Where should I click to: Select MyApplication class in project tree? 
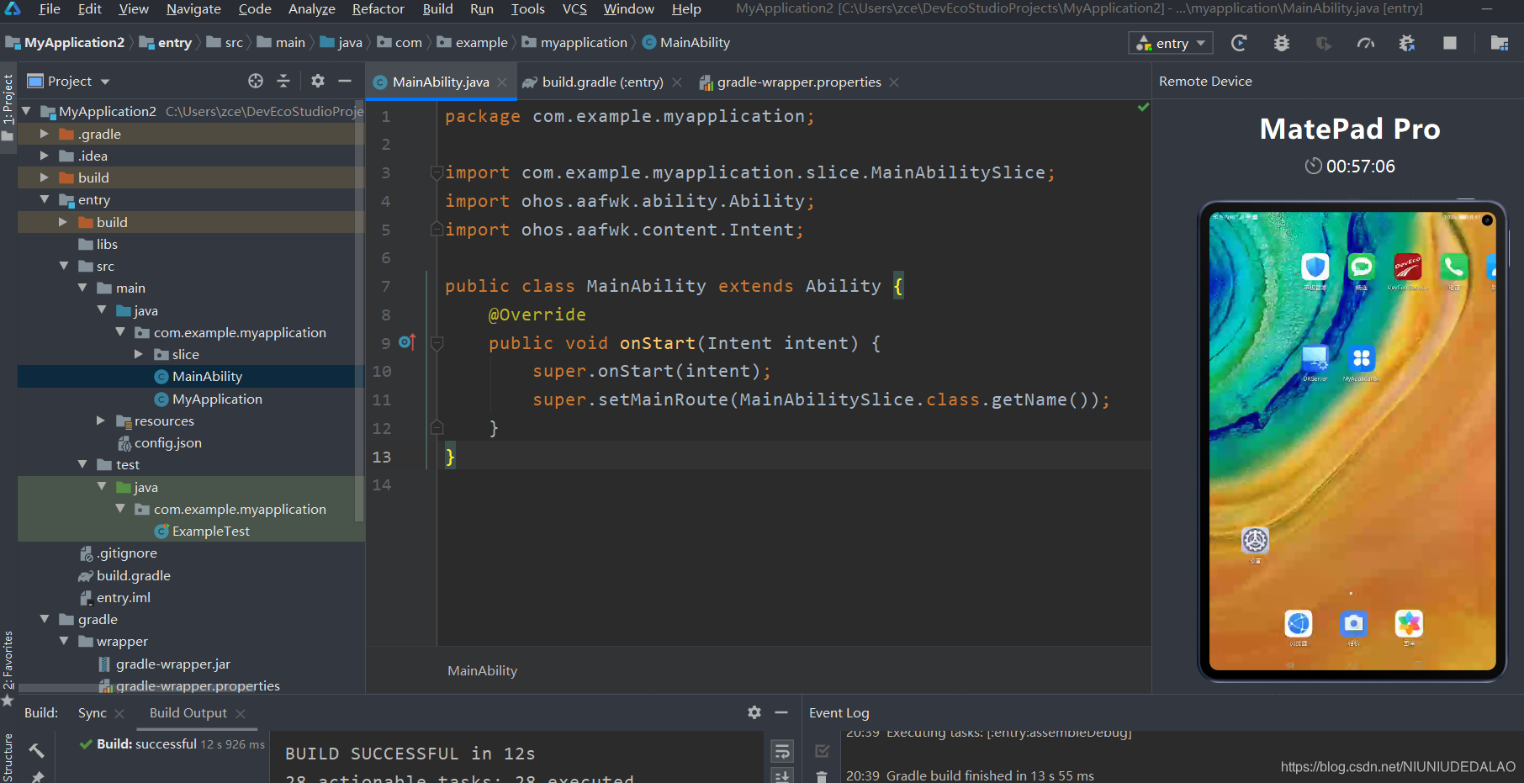pyautogui.click(x=217, y=399)
